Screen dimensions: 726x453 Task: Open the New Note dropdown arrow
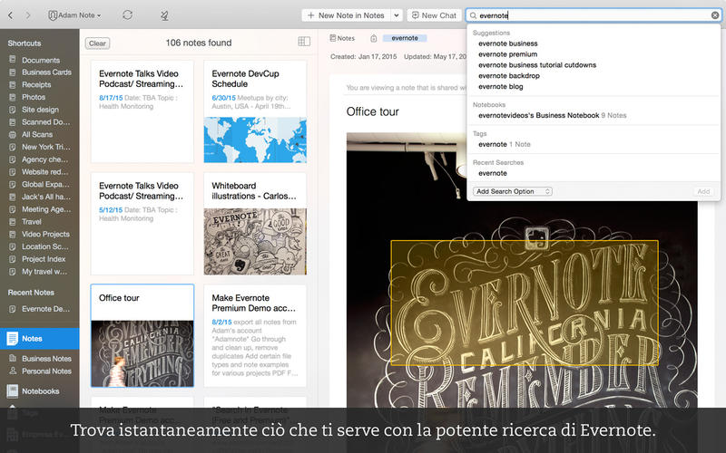[397, 15]
